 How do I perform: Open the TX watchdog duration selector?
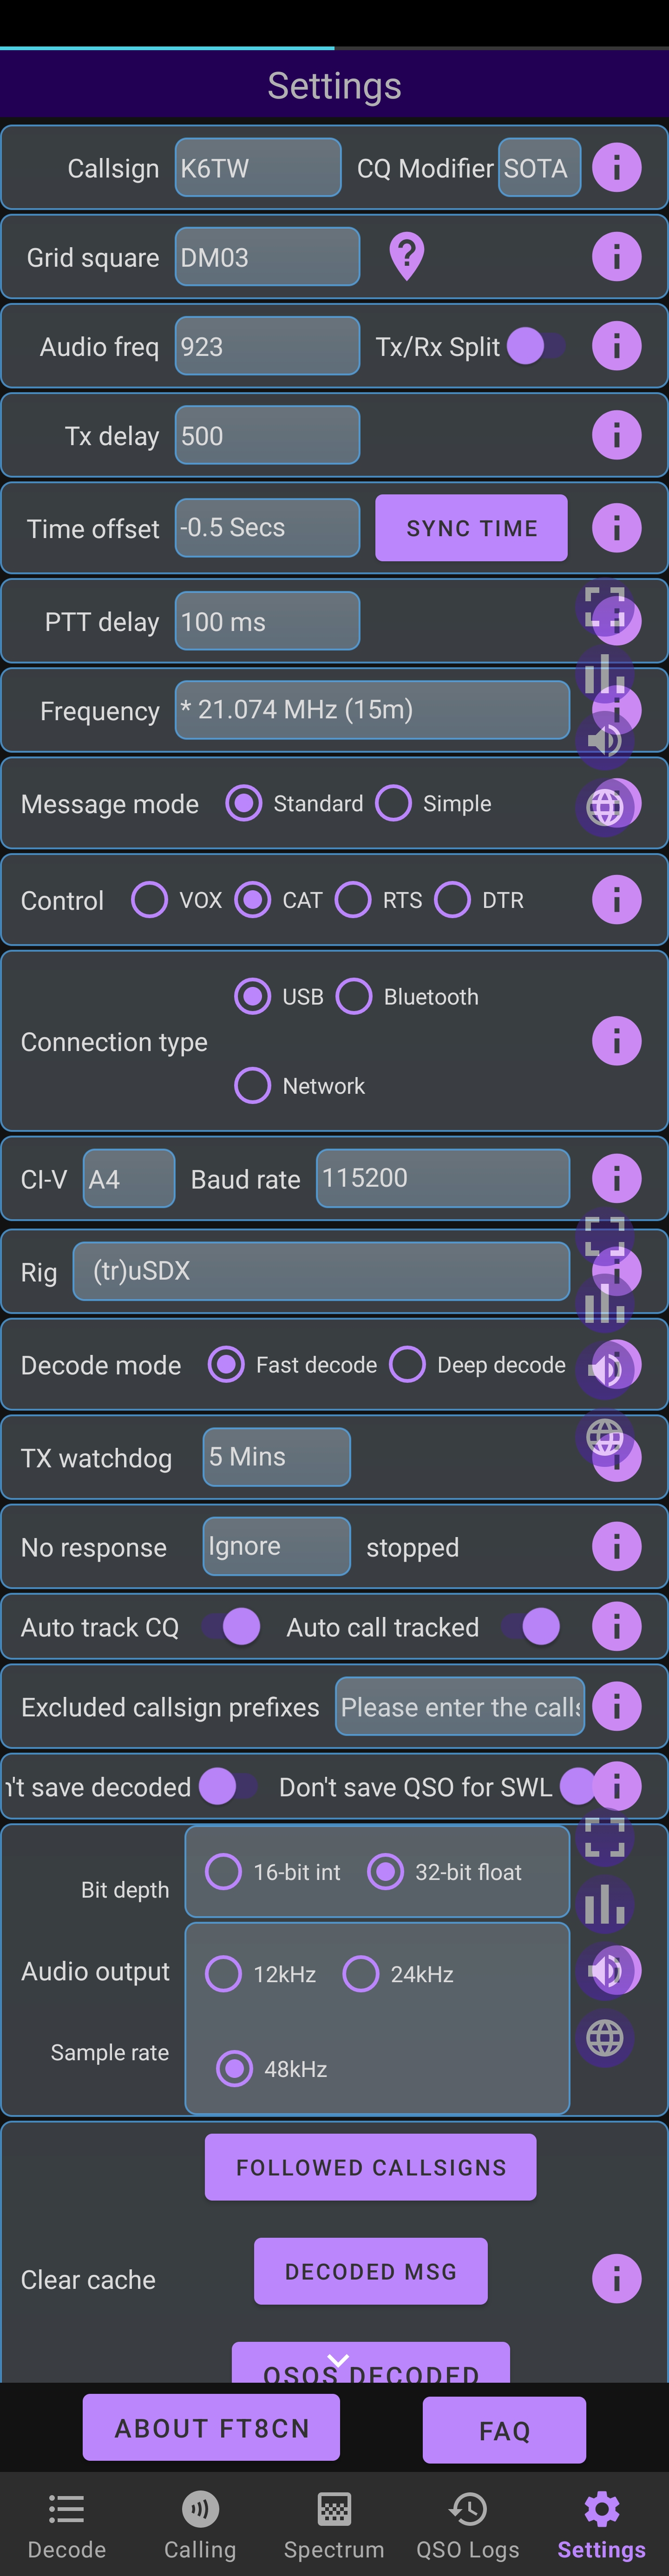(x=276, y=1457)
